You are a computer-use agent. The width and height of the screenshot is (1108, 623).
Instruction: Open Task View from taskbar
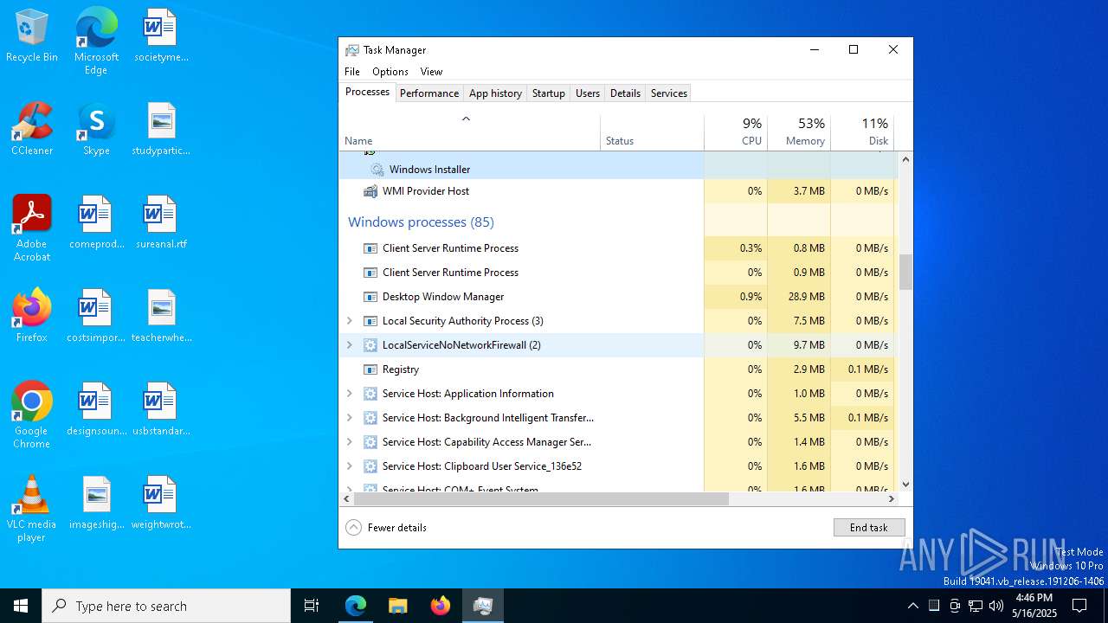pos(312,606)
